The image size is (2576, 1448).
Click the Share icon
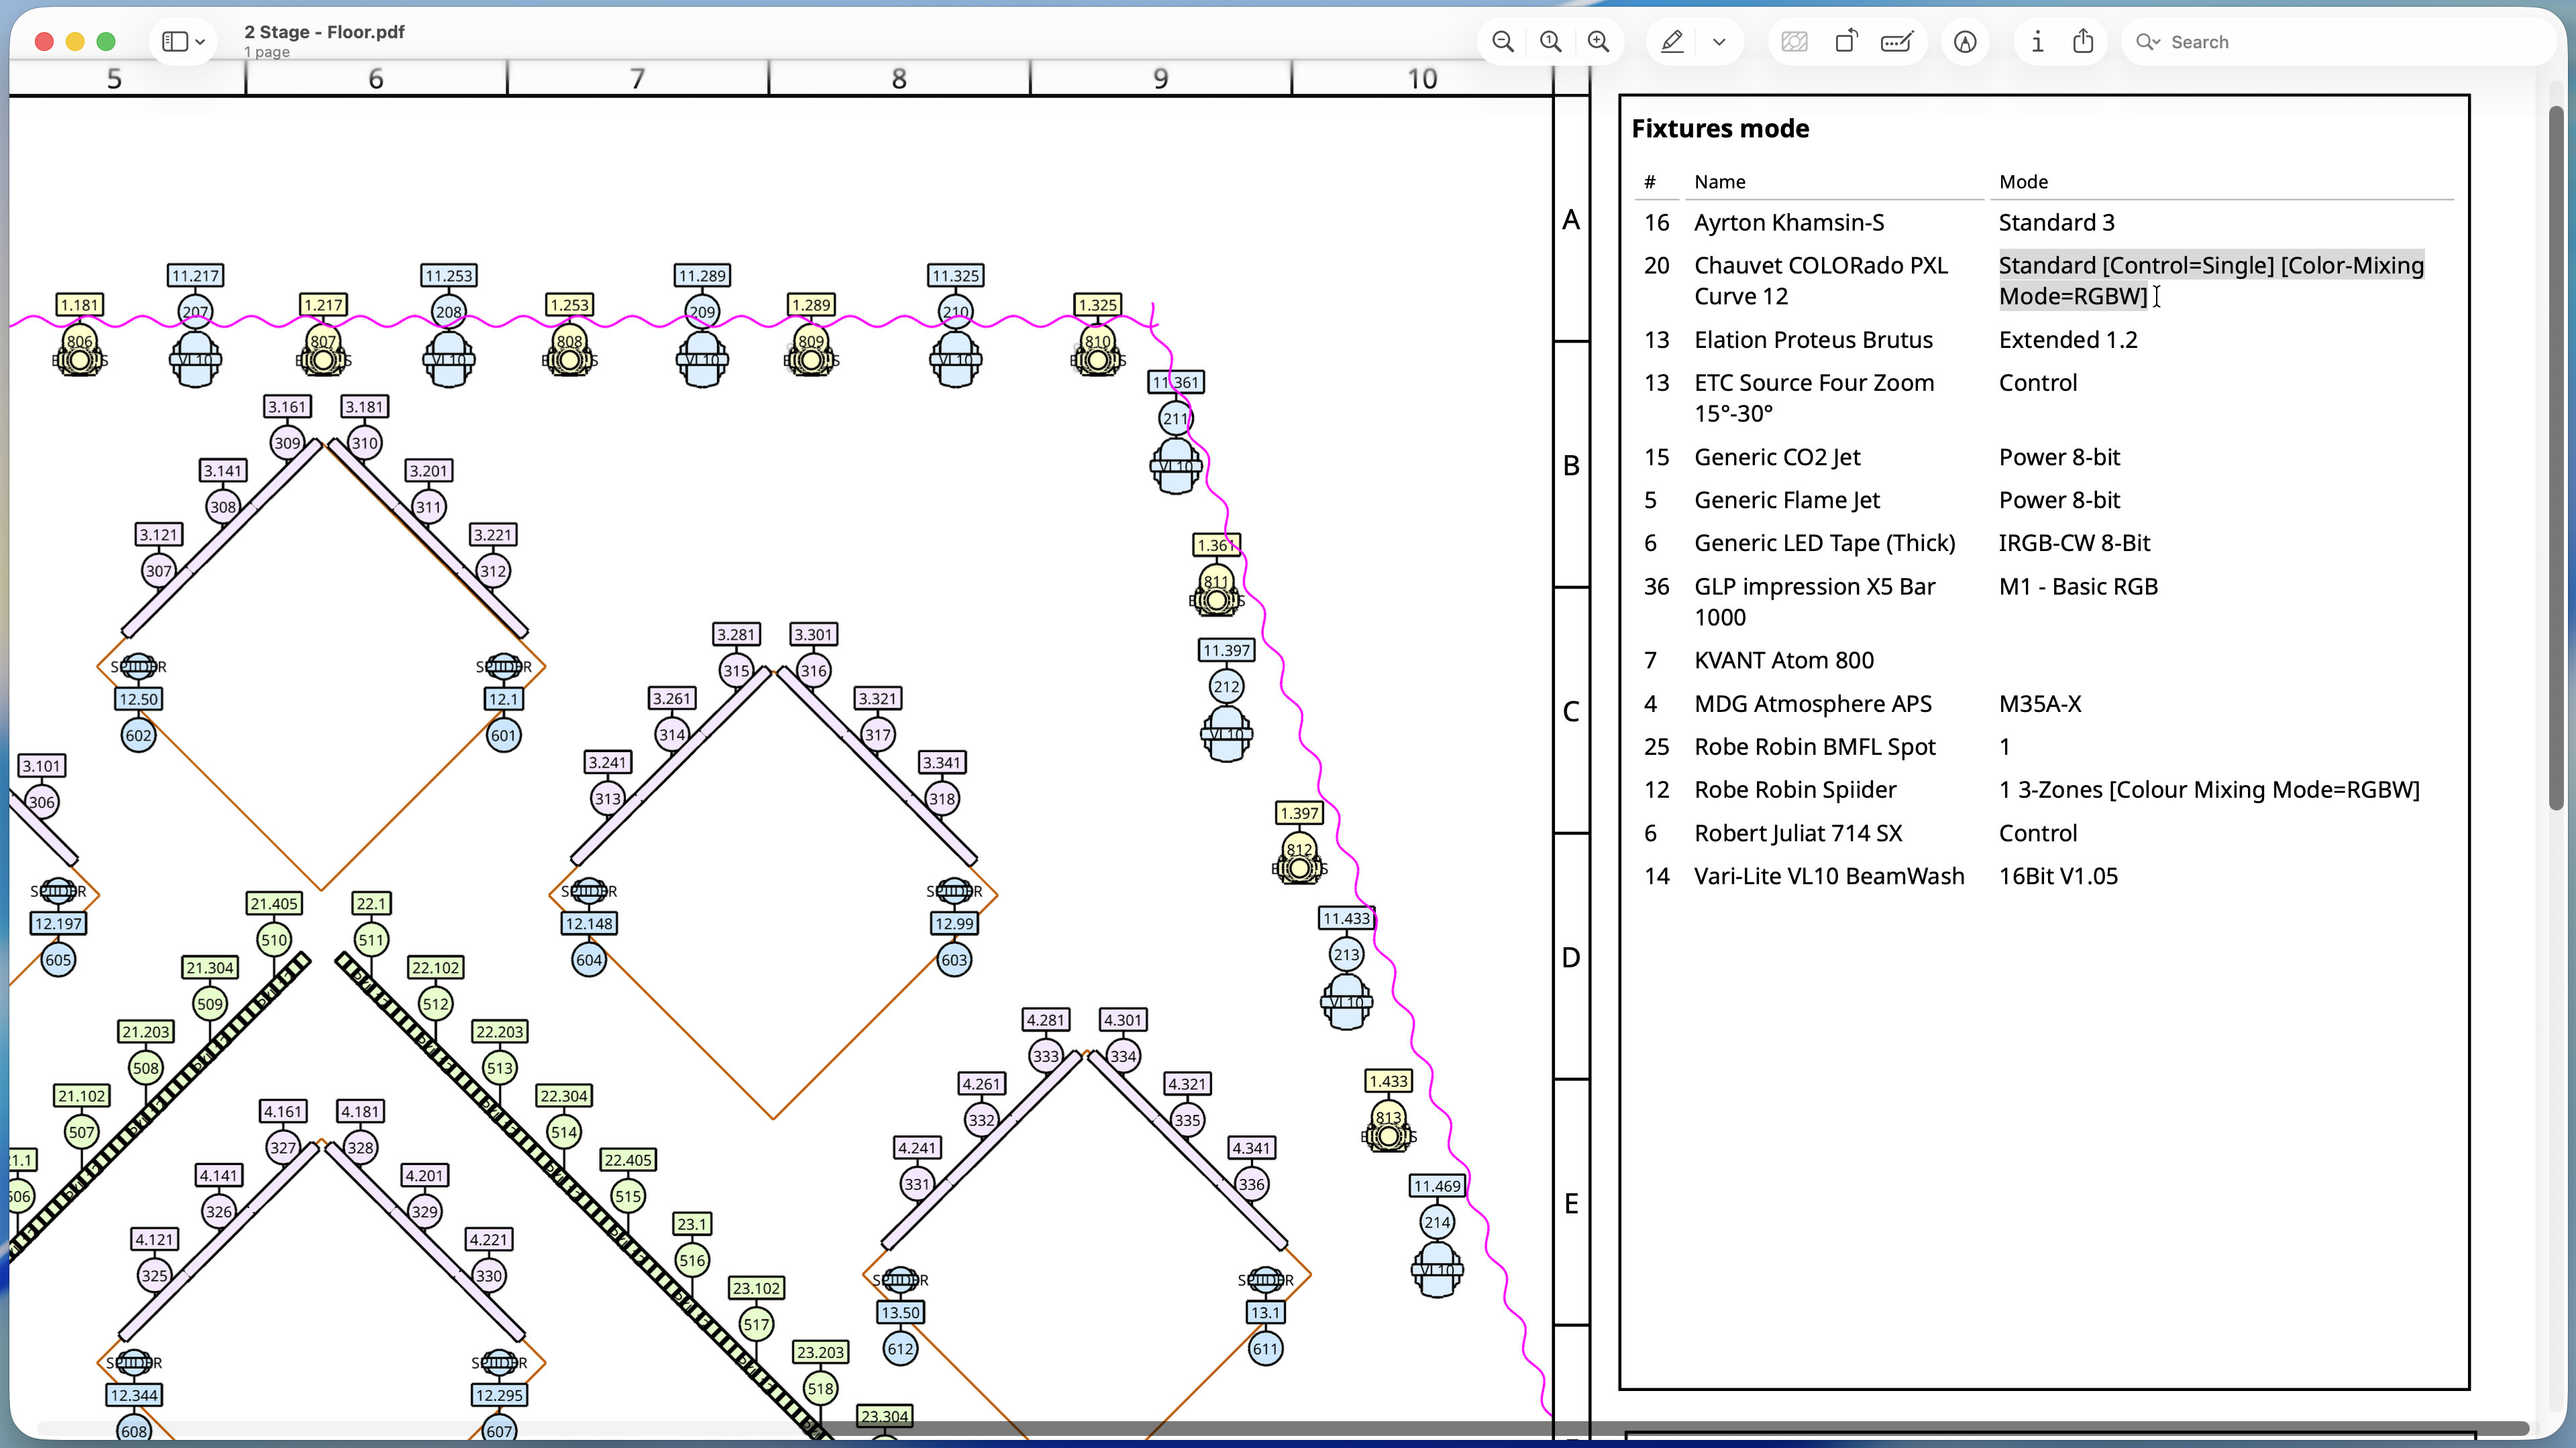click(2083, 41)
